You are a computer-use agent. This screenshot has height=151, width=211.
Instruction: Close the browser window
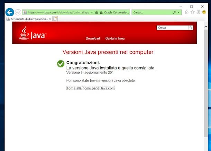[x=202, y=7]
